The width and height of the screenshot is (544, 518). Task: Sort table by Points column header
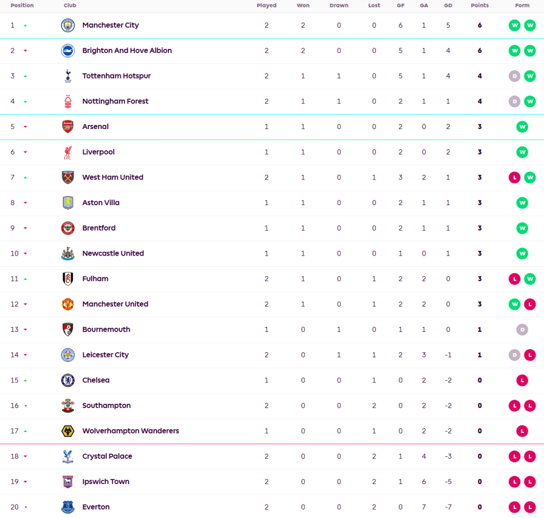tap(479, 5)
